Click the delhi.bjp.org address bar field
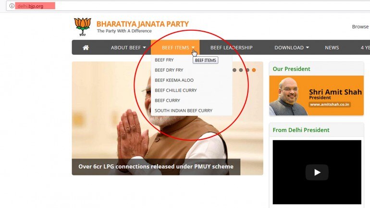The height and width of the screenshot is (208, 370). coord(189,6)
